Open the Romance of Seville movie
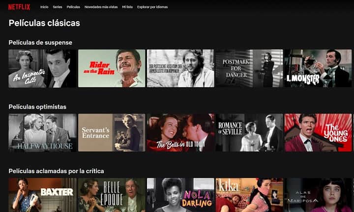354x212 pixels. (249, 132)
